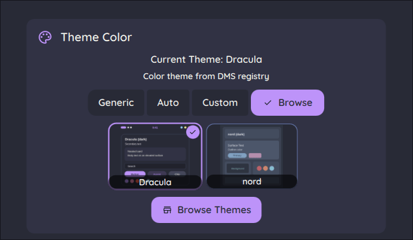Click the selected checkmark badge on Dracula
Image resolution: width=413 pixels, height=240 pixels.
coord(193,132)
